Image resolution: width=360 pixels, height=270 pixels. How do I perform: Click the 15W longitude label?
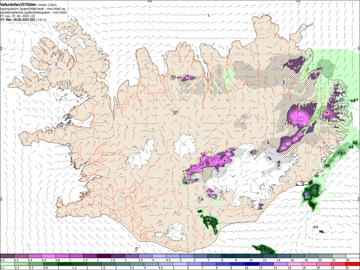coord(298,1)
